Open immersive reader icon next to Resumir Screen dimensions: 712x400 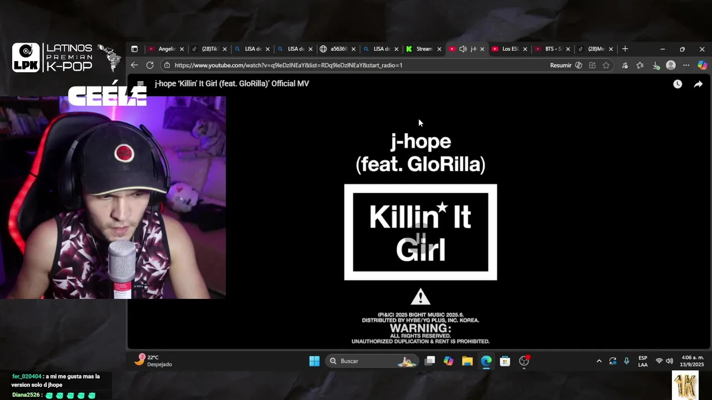pyautogui.click(x=578, y=65)
